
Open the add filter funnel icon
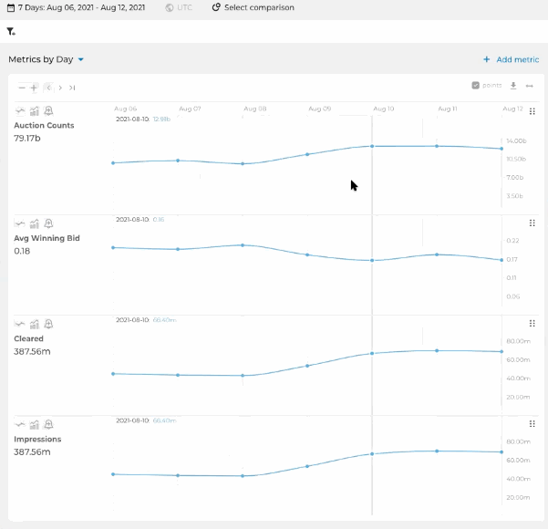point(11,32)
